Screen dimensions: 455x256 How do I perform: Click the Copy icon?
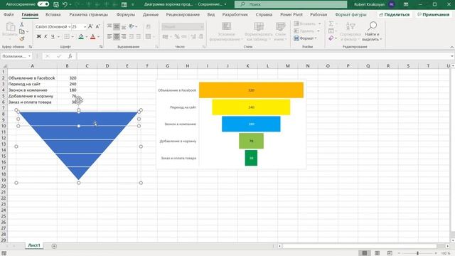[22, 31]
